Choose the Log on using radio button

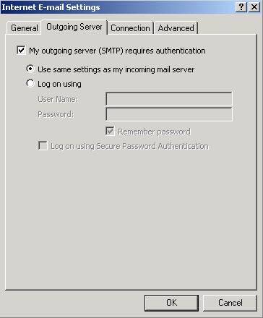(30, 83)
